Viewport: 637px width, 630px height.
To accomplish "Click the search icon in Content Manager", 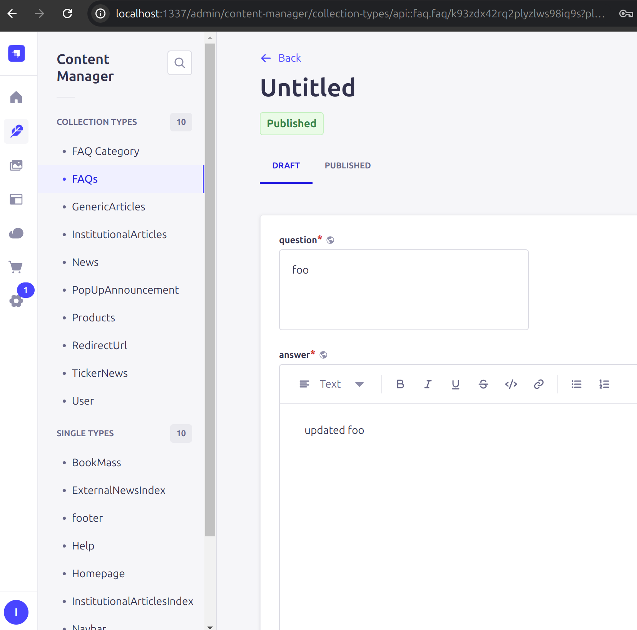I will coord(179,63).
